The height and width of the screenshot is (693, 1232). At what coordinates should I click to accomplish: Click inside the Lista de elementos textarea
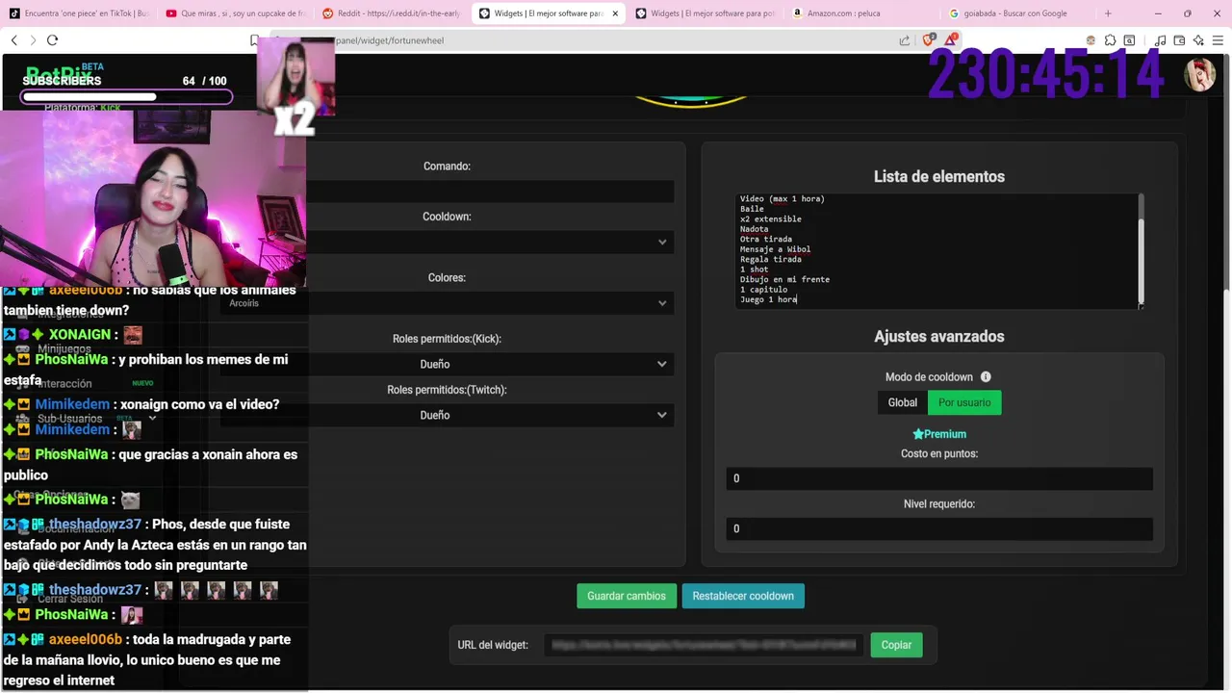[939, 250]
